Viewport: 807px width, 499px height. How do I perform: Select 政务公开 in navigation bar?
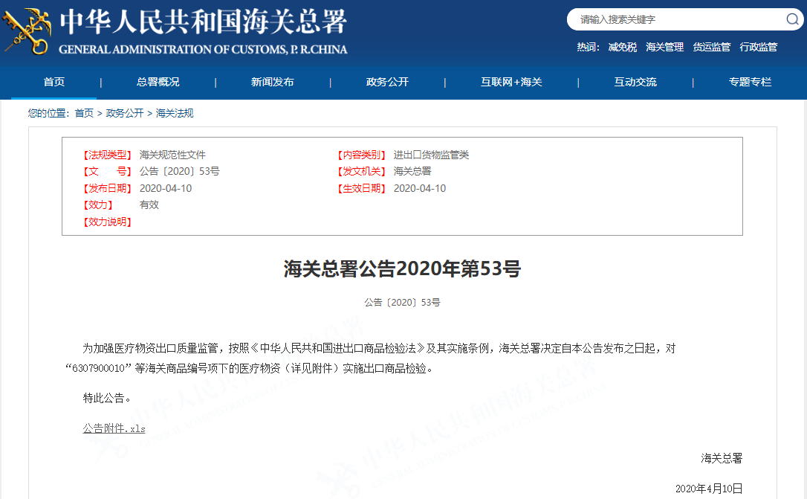tap(387, 82)
